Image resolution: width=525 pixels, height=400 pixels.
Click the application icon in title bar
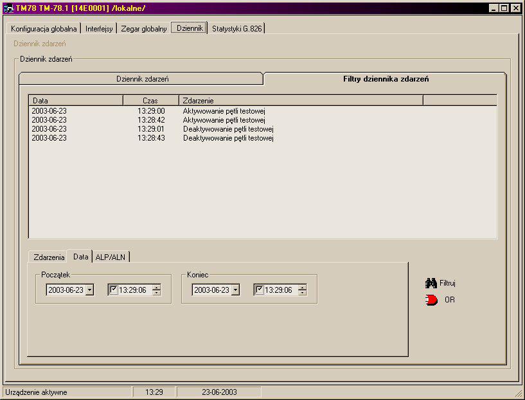pos(8,8)
